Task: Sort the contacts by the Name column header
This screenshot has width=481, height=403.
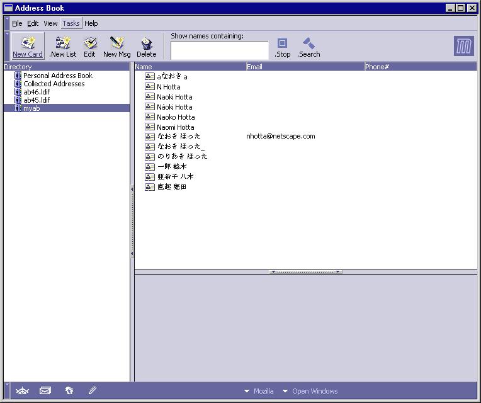Action: click(189, 67)
